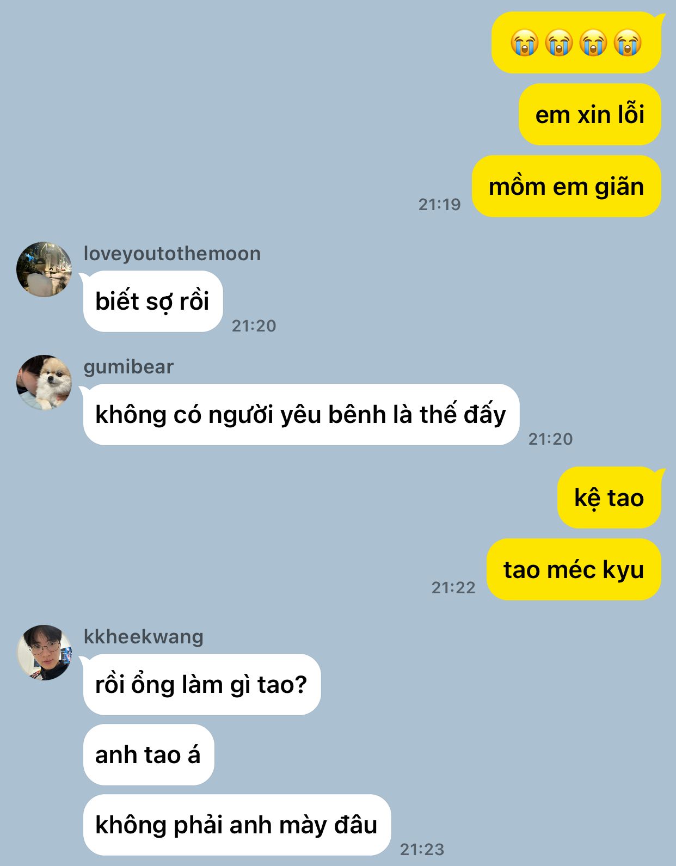Screen dimensions: 676x866
Task: Select the 'biết sợ rồi' message
Action: tap(153, 301)
